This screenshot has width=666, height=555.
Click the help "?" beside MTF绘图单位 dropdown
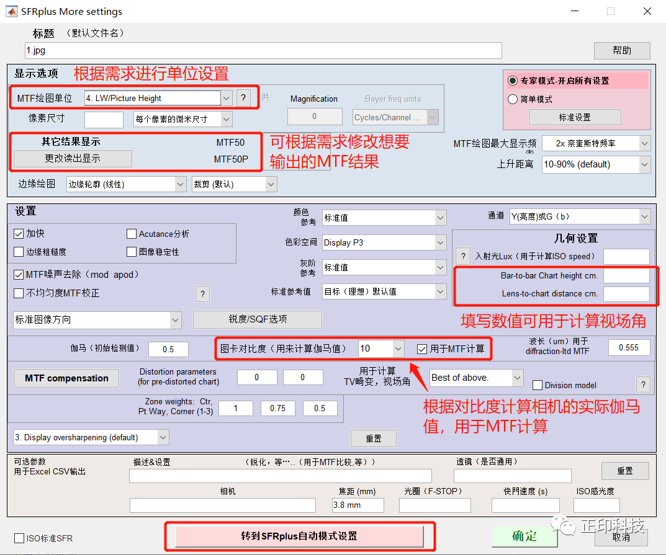[x=243, y=97]
